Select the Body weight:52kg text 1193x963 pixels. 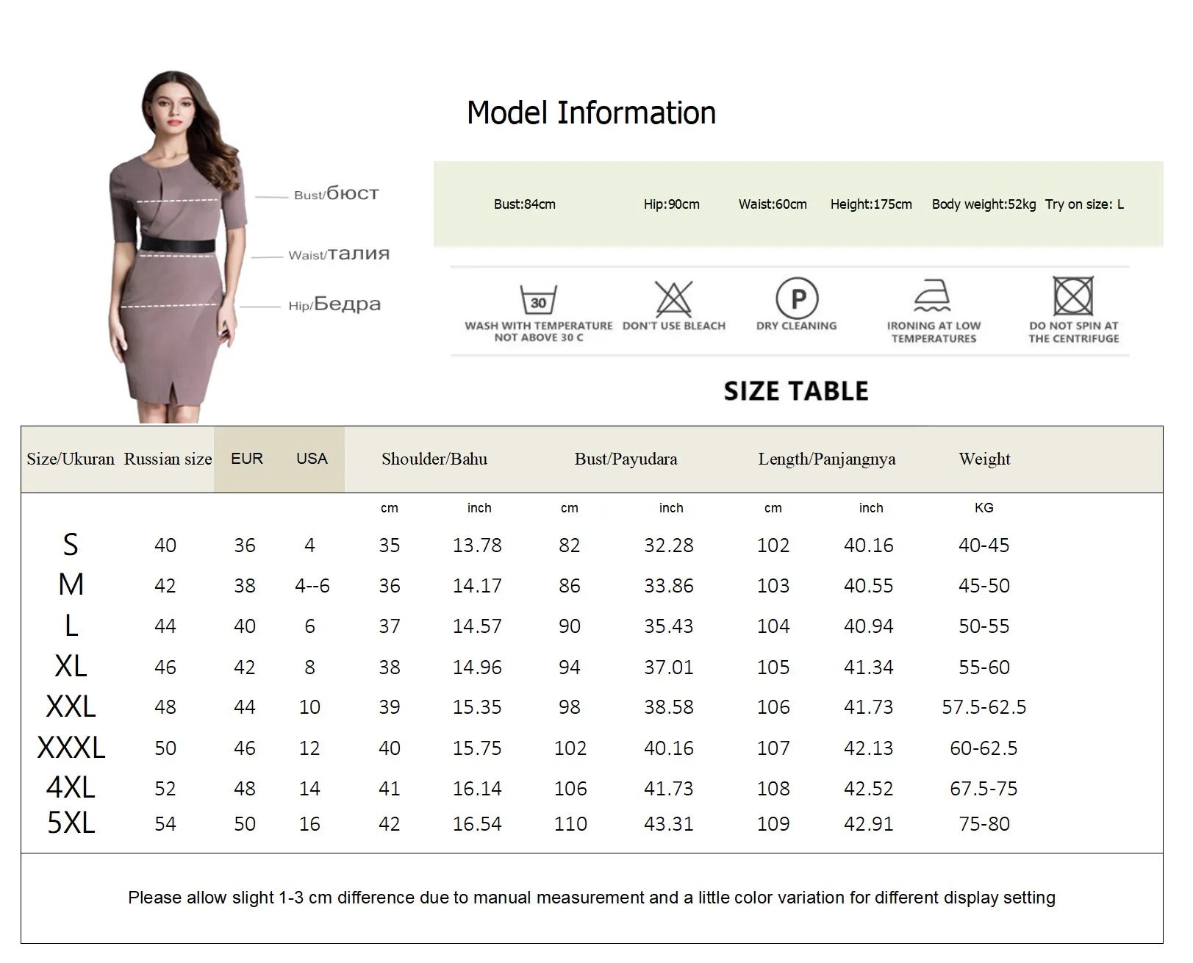pyautogui.click(x=984, y=204)
